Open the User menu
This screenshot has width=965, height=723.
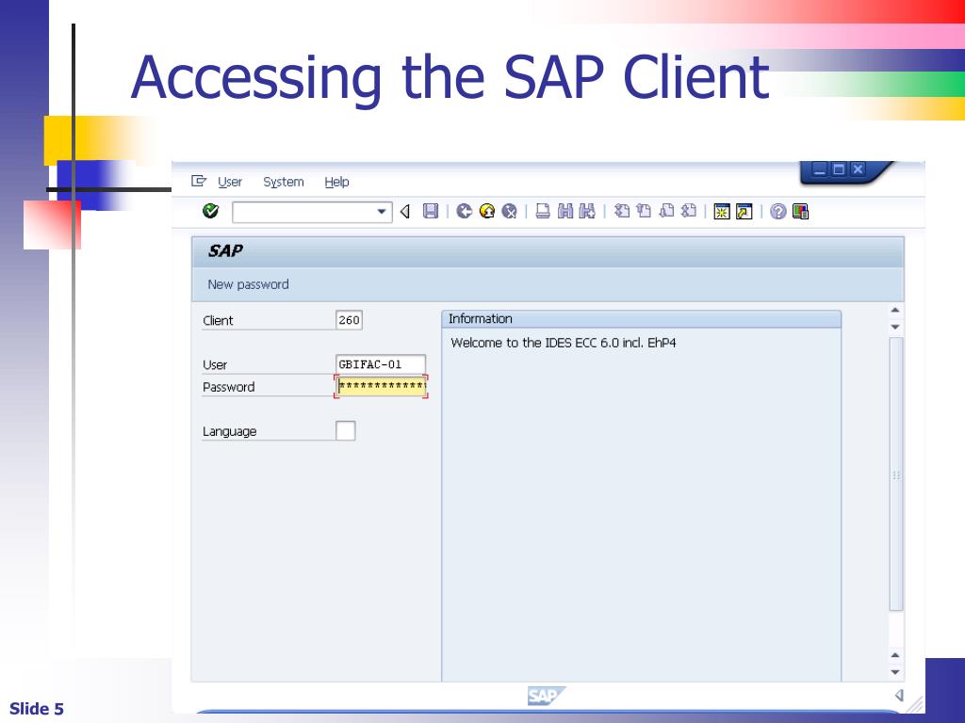(230, 182)
